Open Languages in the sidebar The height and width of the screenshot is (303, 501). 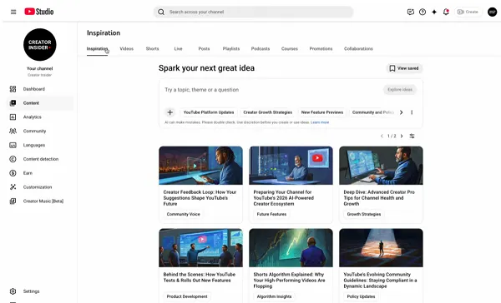pos(39,145)
